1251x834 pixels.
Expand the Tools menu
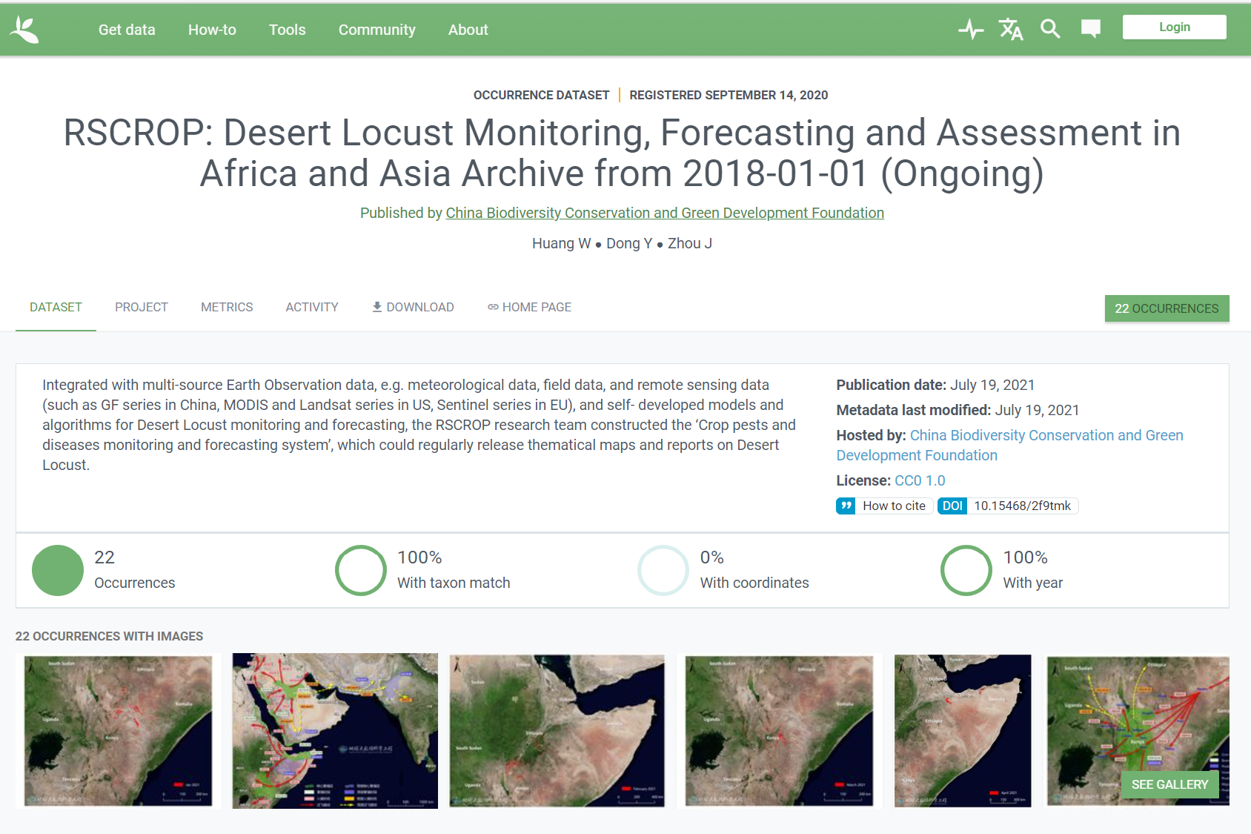pyautogui.click(x=287, y=30)
